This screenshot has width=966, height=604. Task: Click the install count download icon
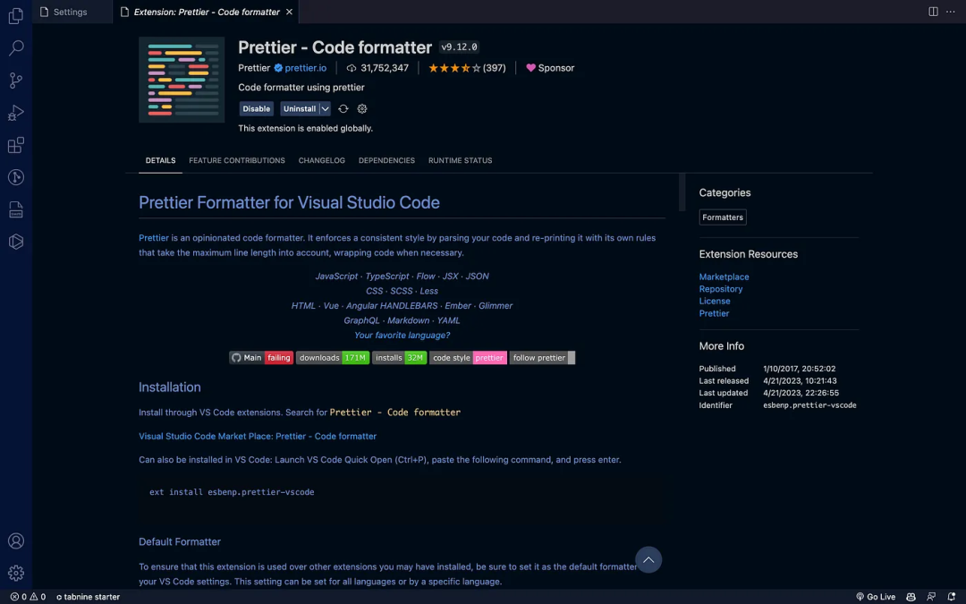(352, 68)
